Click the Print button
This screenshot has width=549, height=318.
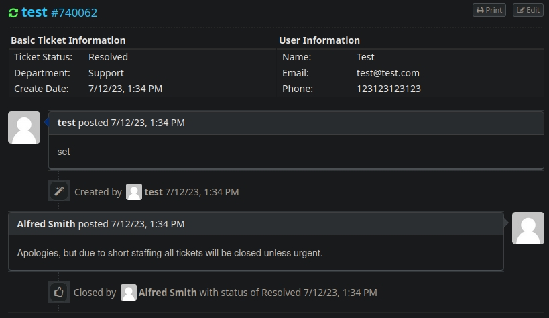point(489,10)
